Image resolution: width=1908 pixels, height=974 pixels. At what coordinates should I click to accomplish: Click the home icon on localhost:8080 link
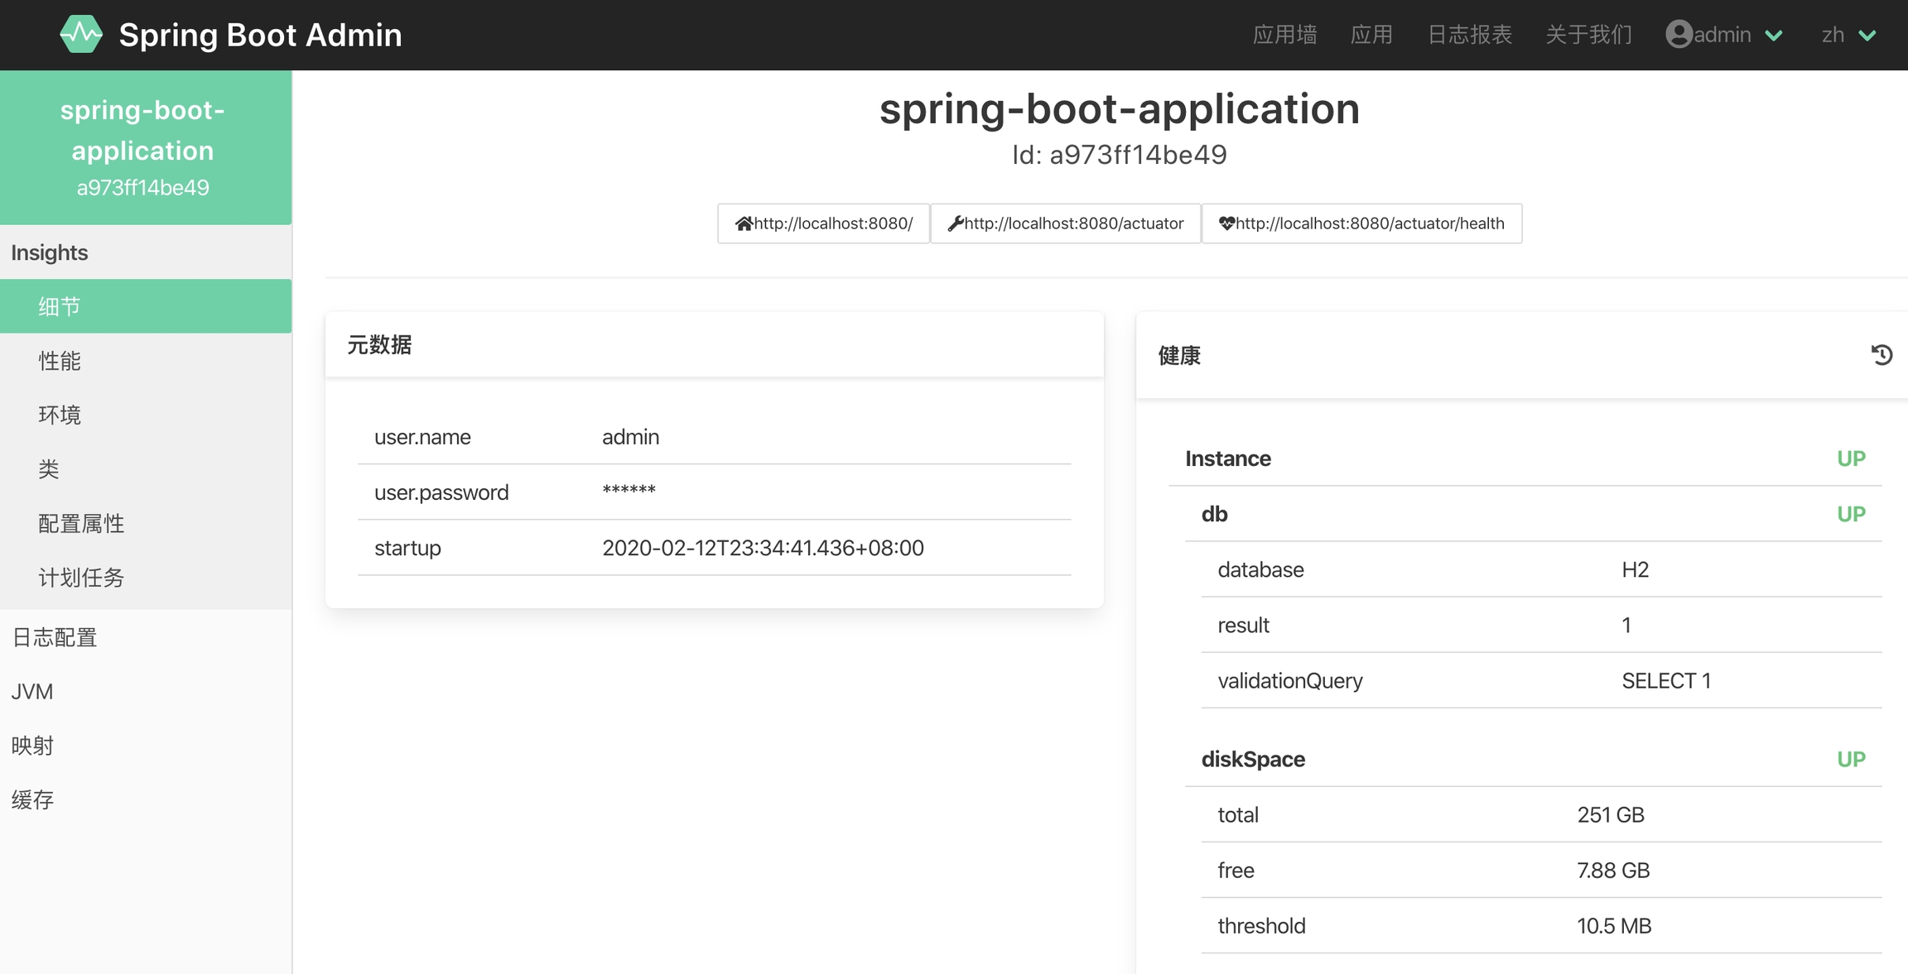pyautogui.click(x=744, y=223)
